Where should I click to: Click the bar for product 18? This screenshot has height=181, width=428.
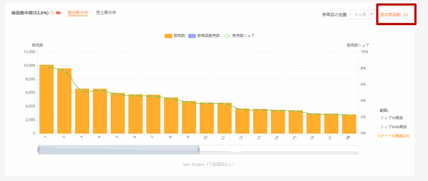[x=349, y=124]
